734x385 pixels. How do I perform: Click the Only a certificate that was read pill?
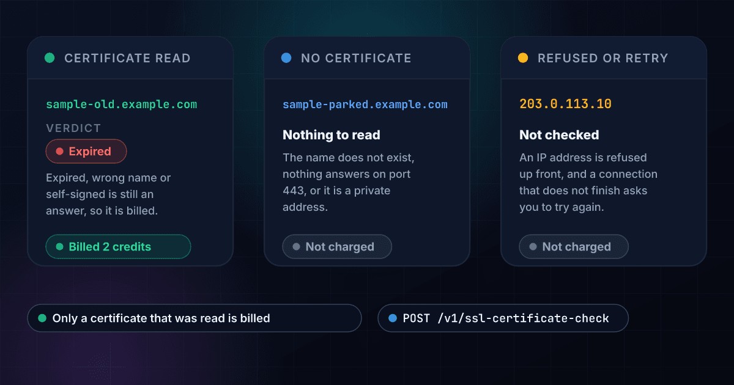point(195,318)
